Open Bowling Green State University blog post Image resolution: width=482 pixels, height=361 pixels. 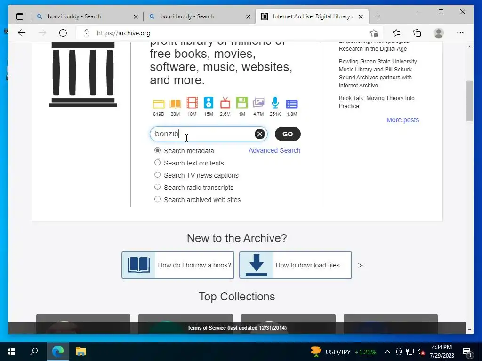pyautogui.click(x=378, y=73)
